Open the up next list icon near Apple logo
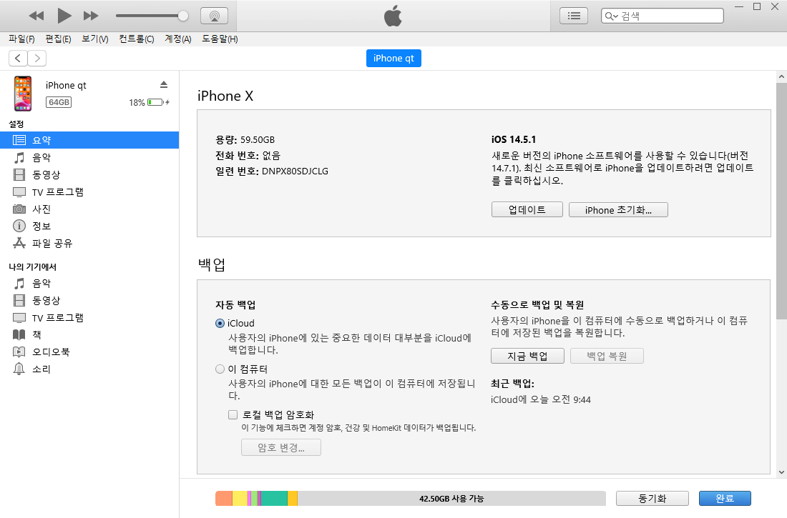 (573, 15)
